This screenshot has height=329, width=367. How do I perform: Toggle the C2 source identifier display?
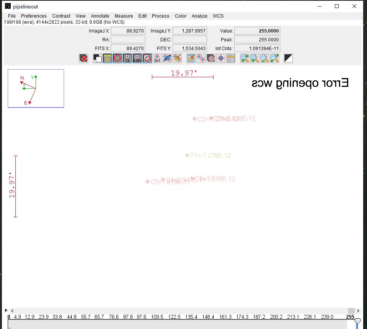(x=127, y=59)
